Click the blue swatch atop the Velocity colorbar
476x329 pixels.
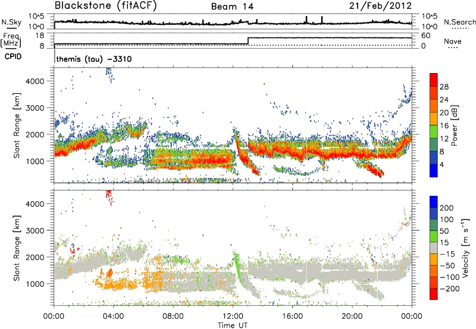[434, 202]
